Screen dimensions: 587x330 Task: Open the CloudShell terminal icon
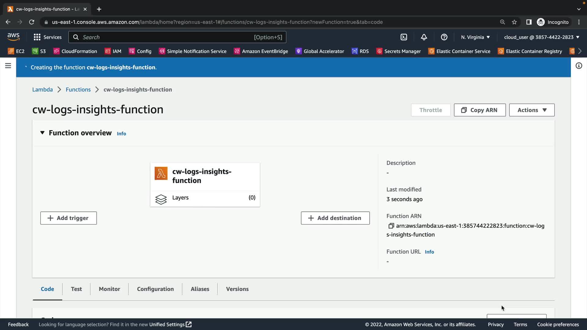pos(404,37)
